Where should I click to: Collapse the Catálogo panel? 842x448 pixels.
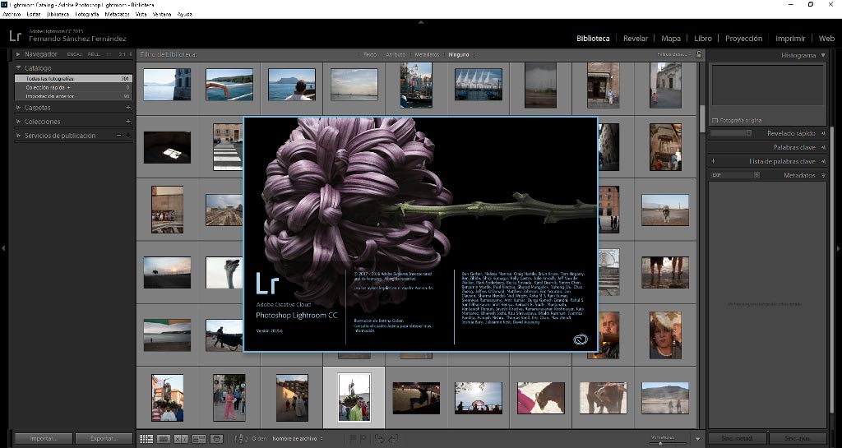pos(18,68)
